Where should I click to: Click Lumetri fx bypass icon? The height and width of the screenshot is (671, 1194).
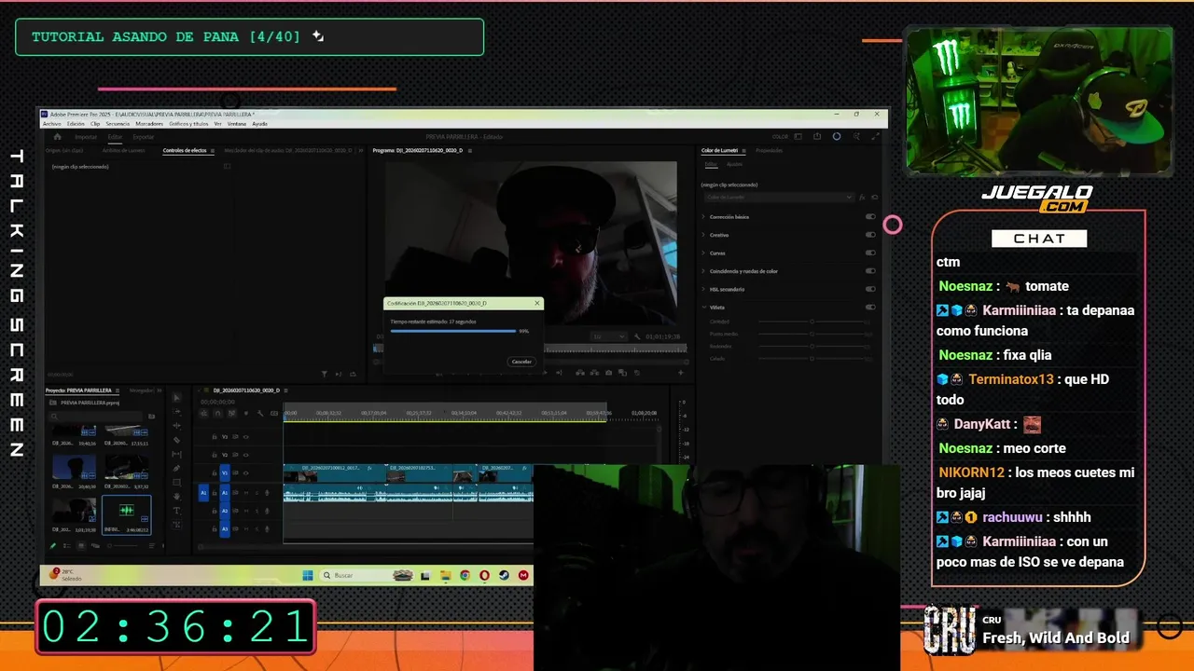click(863, 197)
